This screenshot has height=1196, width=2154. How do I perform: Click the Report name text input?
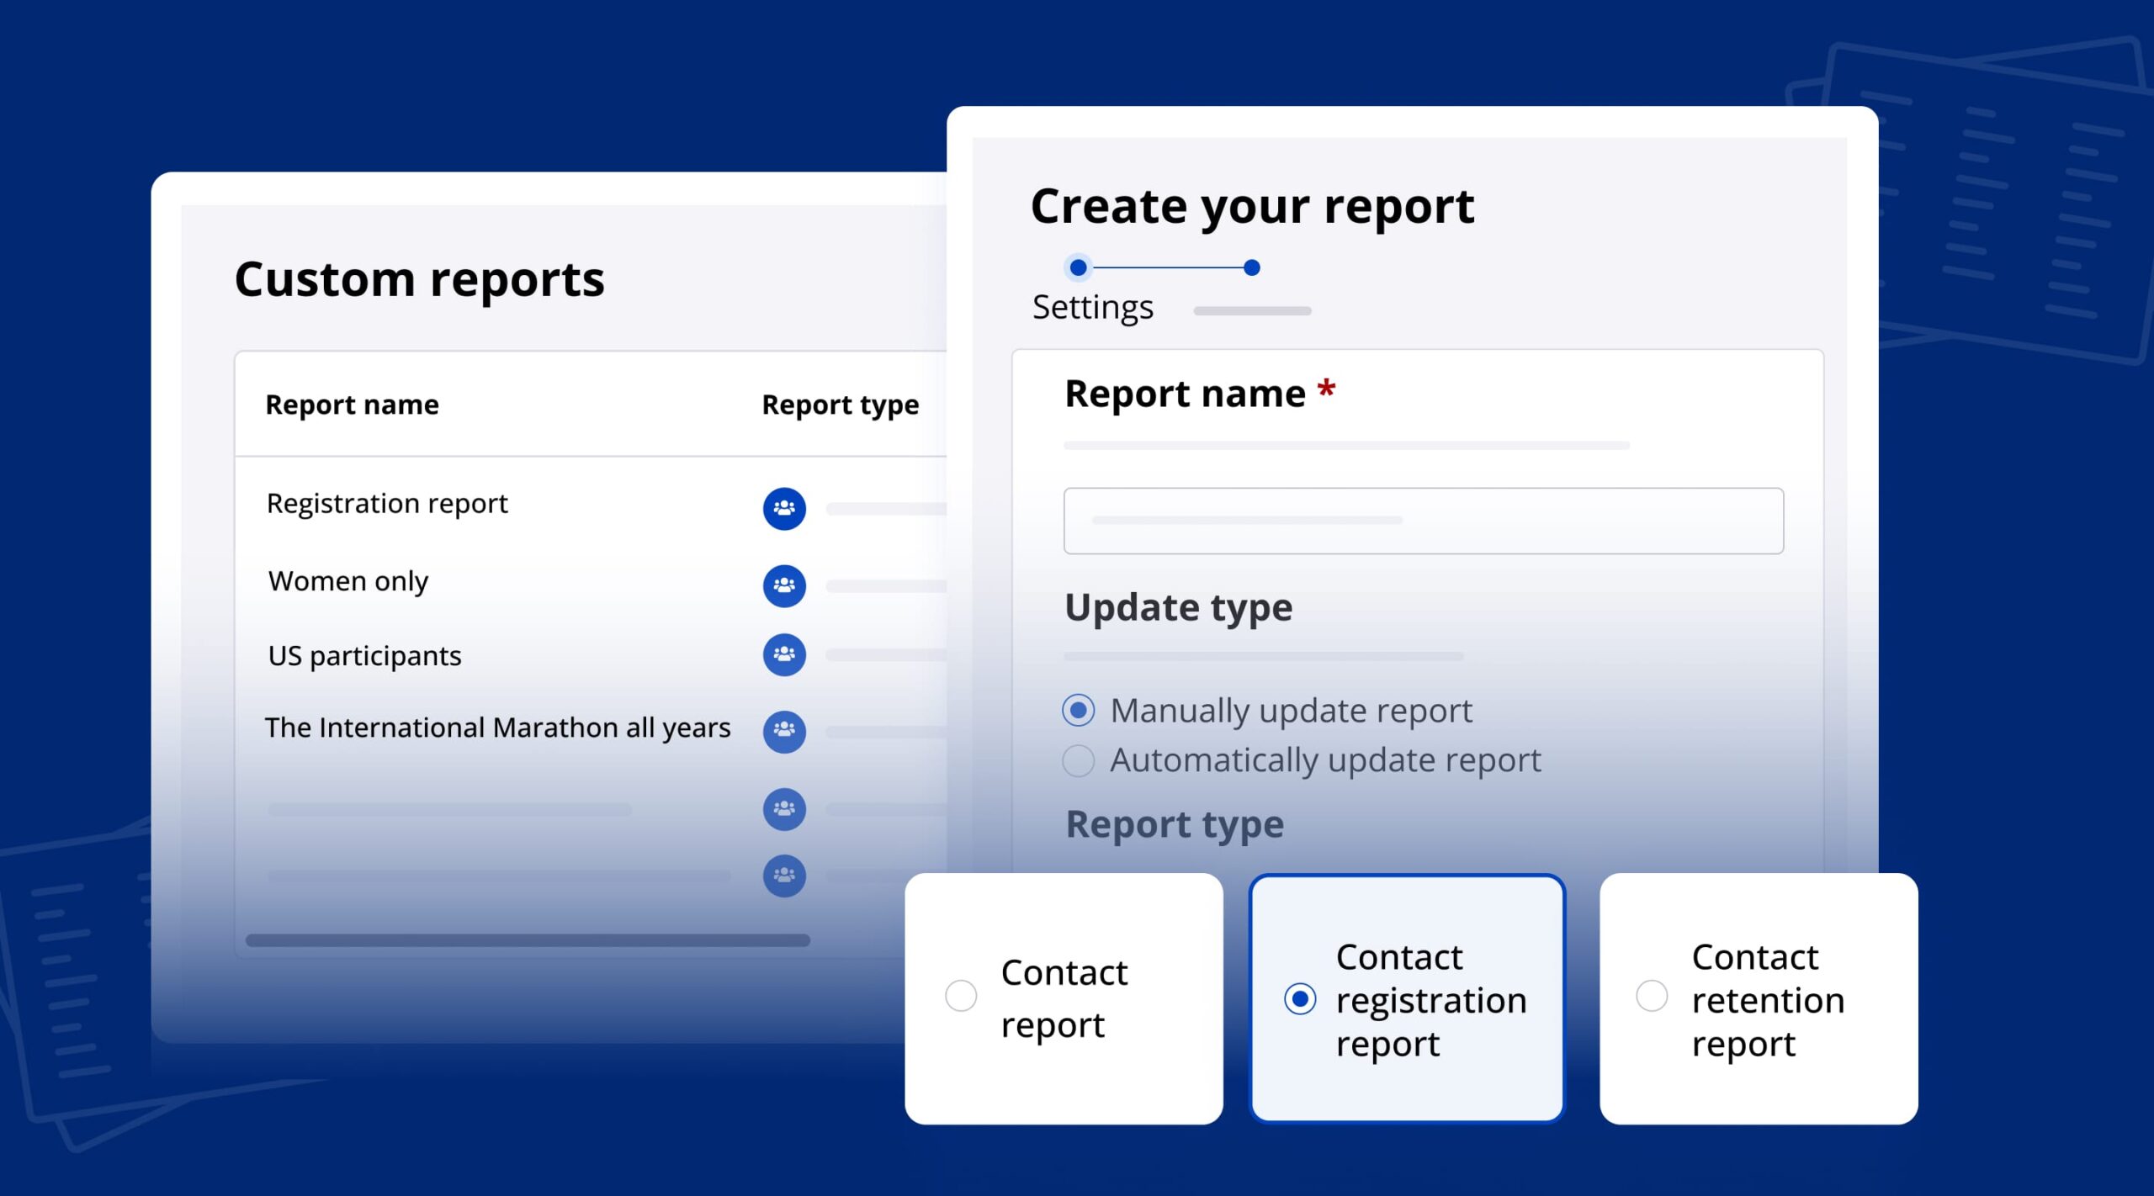[1423, 521]
